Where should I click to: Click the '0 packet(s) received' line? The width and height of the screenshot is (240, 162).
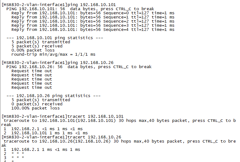tap(37, 104)
